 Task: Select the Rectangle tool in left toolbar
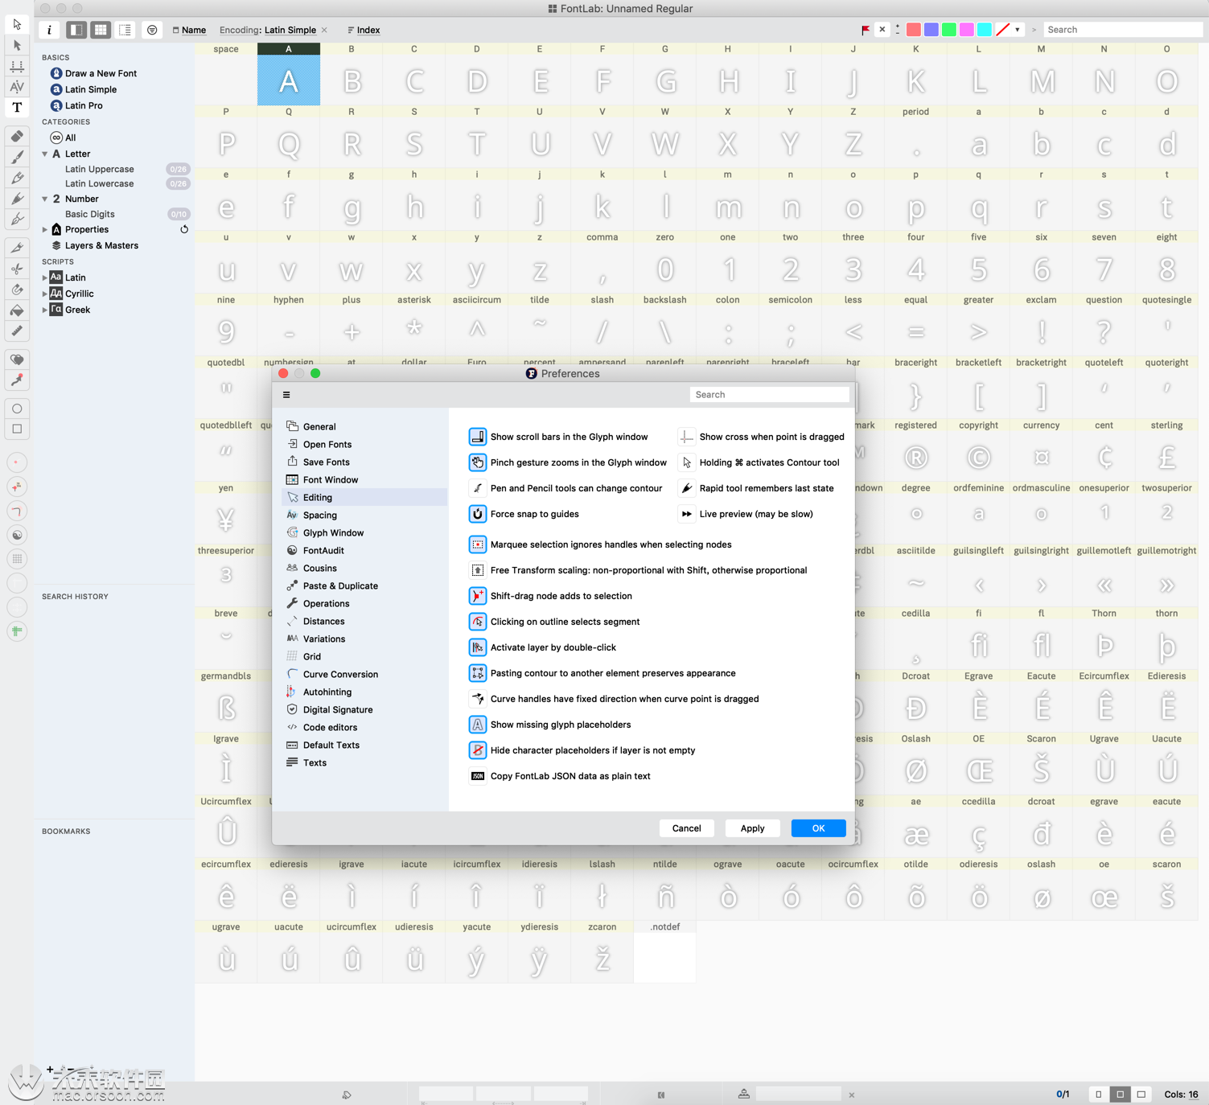[x=17, y=429]
